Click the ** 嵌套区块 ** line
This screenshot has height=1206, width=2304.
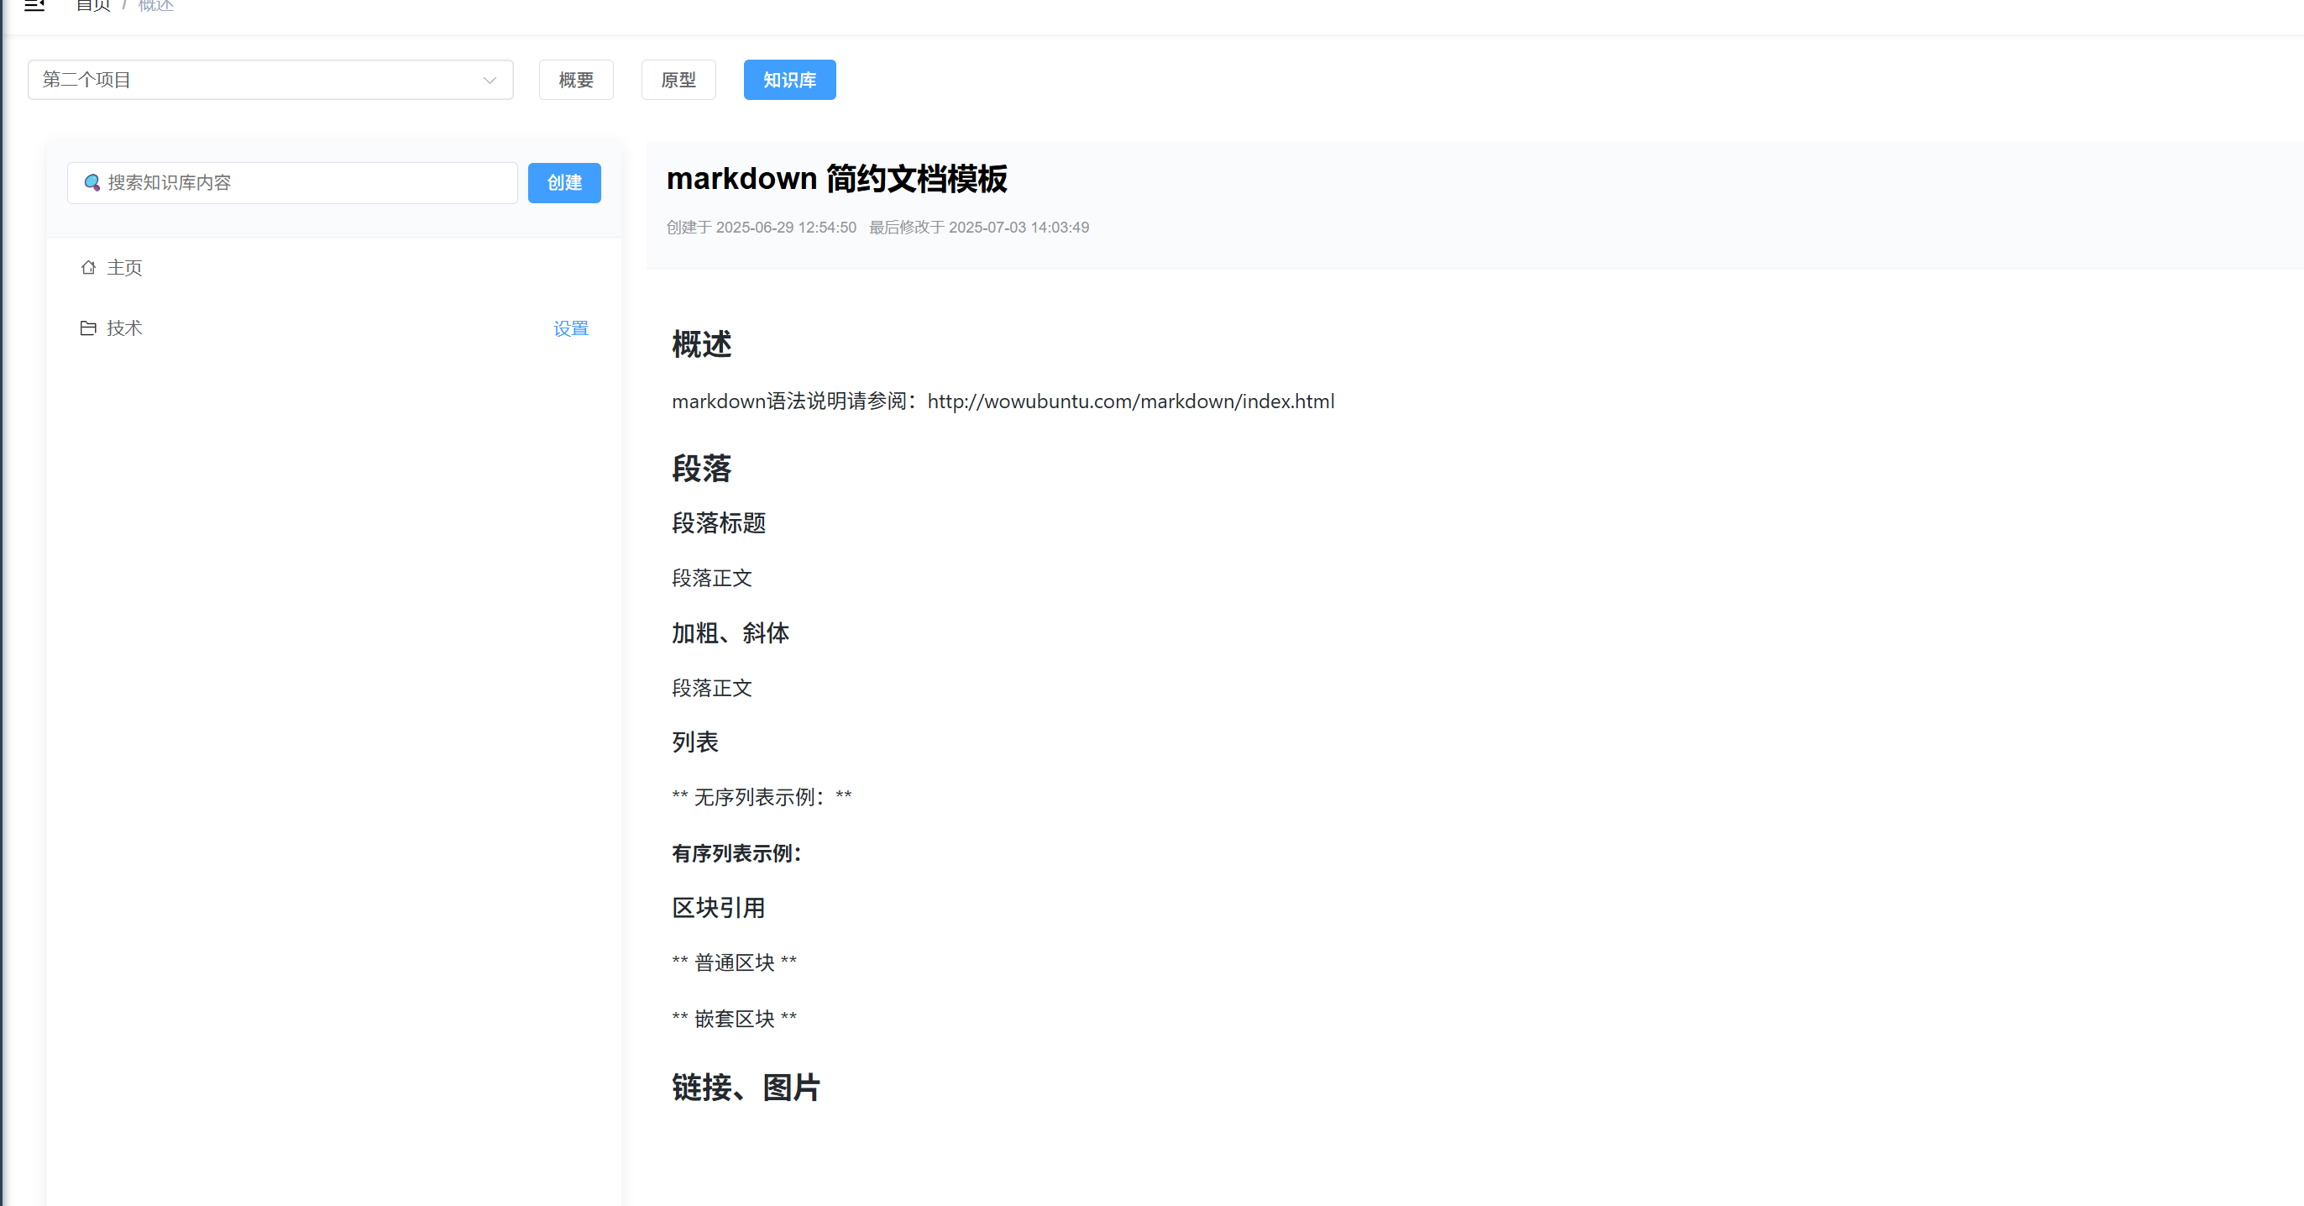[733, 1019]
